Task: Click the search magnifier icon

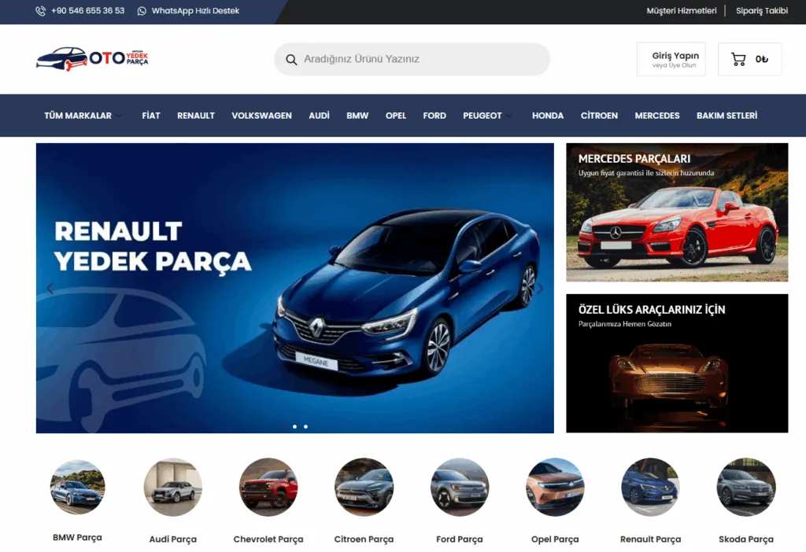Action: [x=291, y=60]
